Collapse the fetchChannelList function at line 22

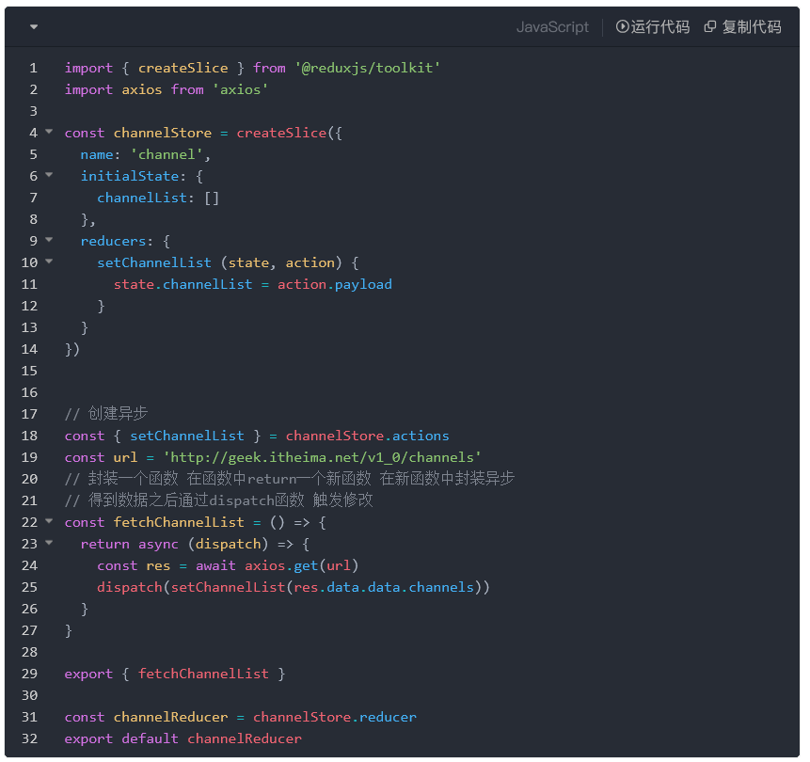pos(49,522)
